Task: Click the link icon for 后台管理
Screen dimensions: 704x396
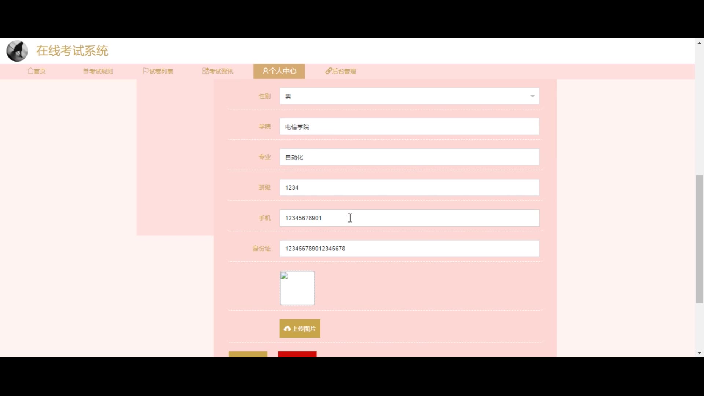Action: pyautogui.click(x=328, y=71)
